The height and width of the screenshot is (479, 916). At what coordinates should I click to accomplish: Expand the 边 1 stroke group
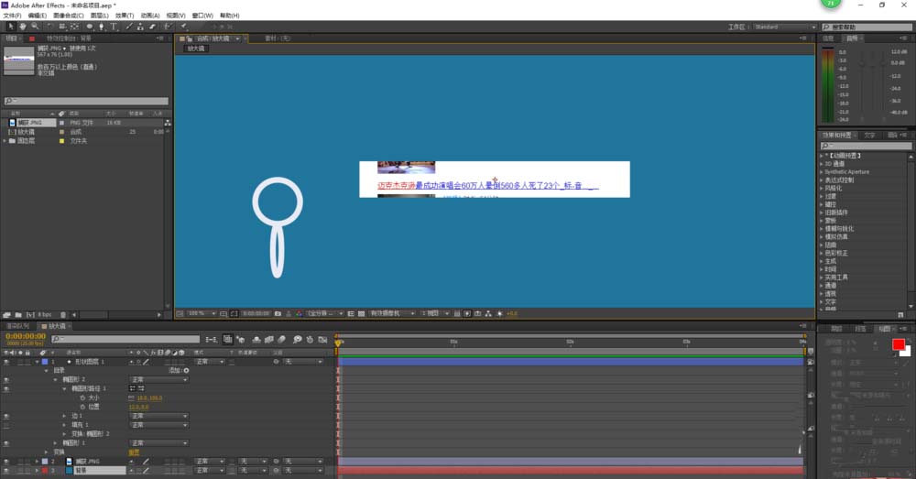(x=64, y=416)
